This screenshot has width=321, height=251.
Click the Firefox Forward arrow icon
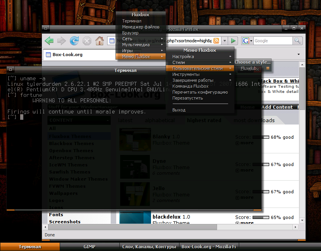tap(61, 41)
